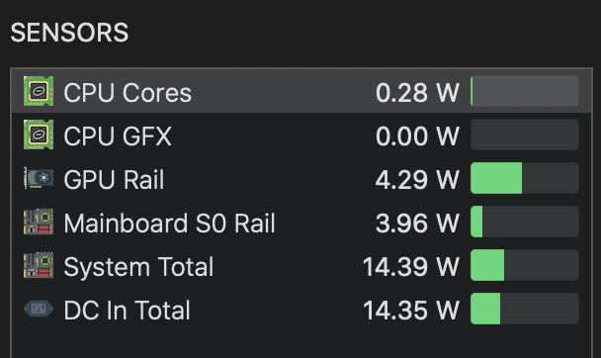Screen dimensions: 601x358
Task: Click the 4.29 W GPU Rail reading
Action: [417, 179]
